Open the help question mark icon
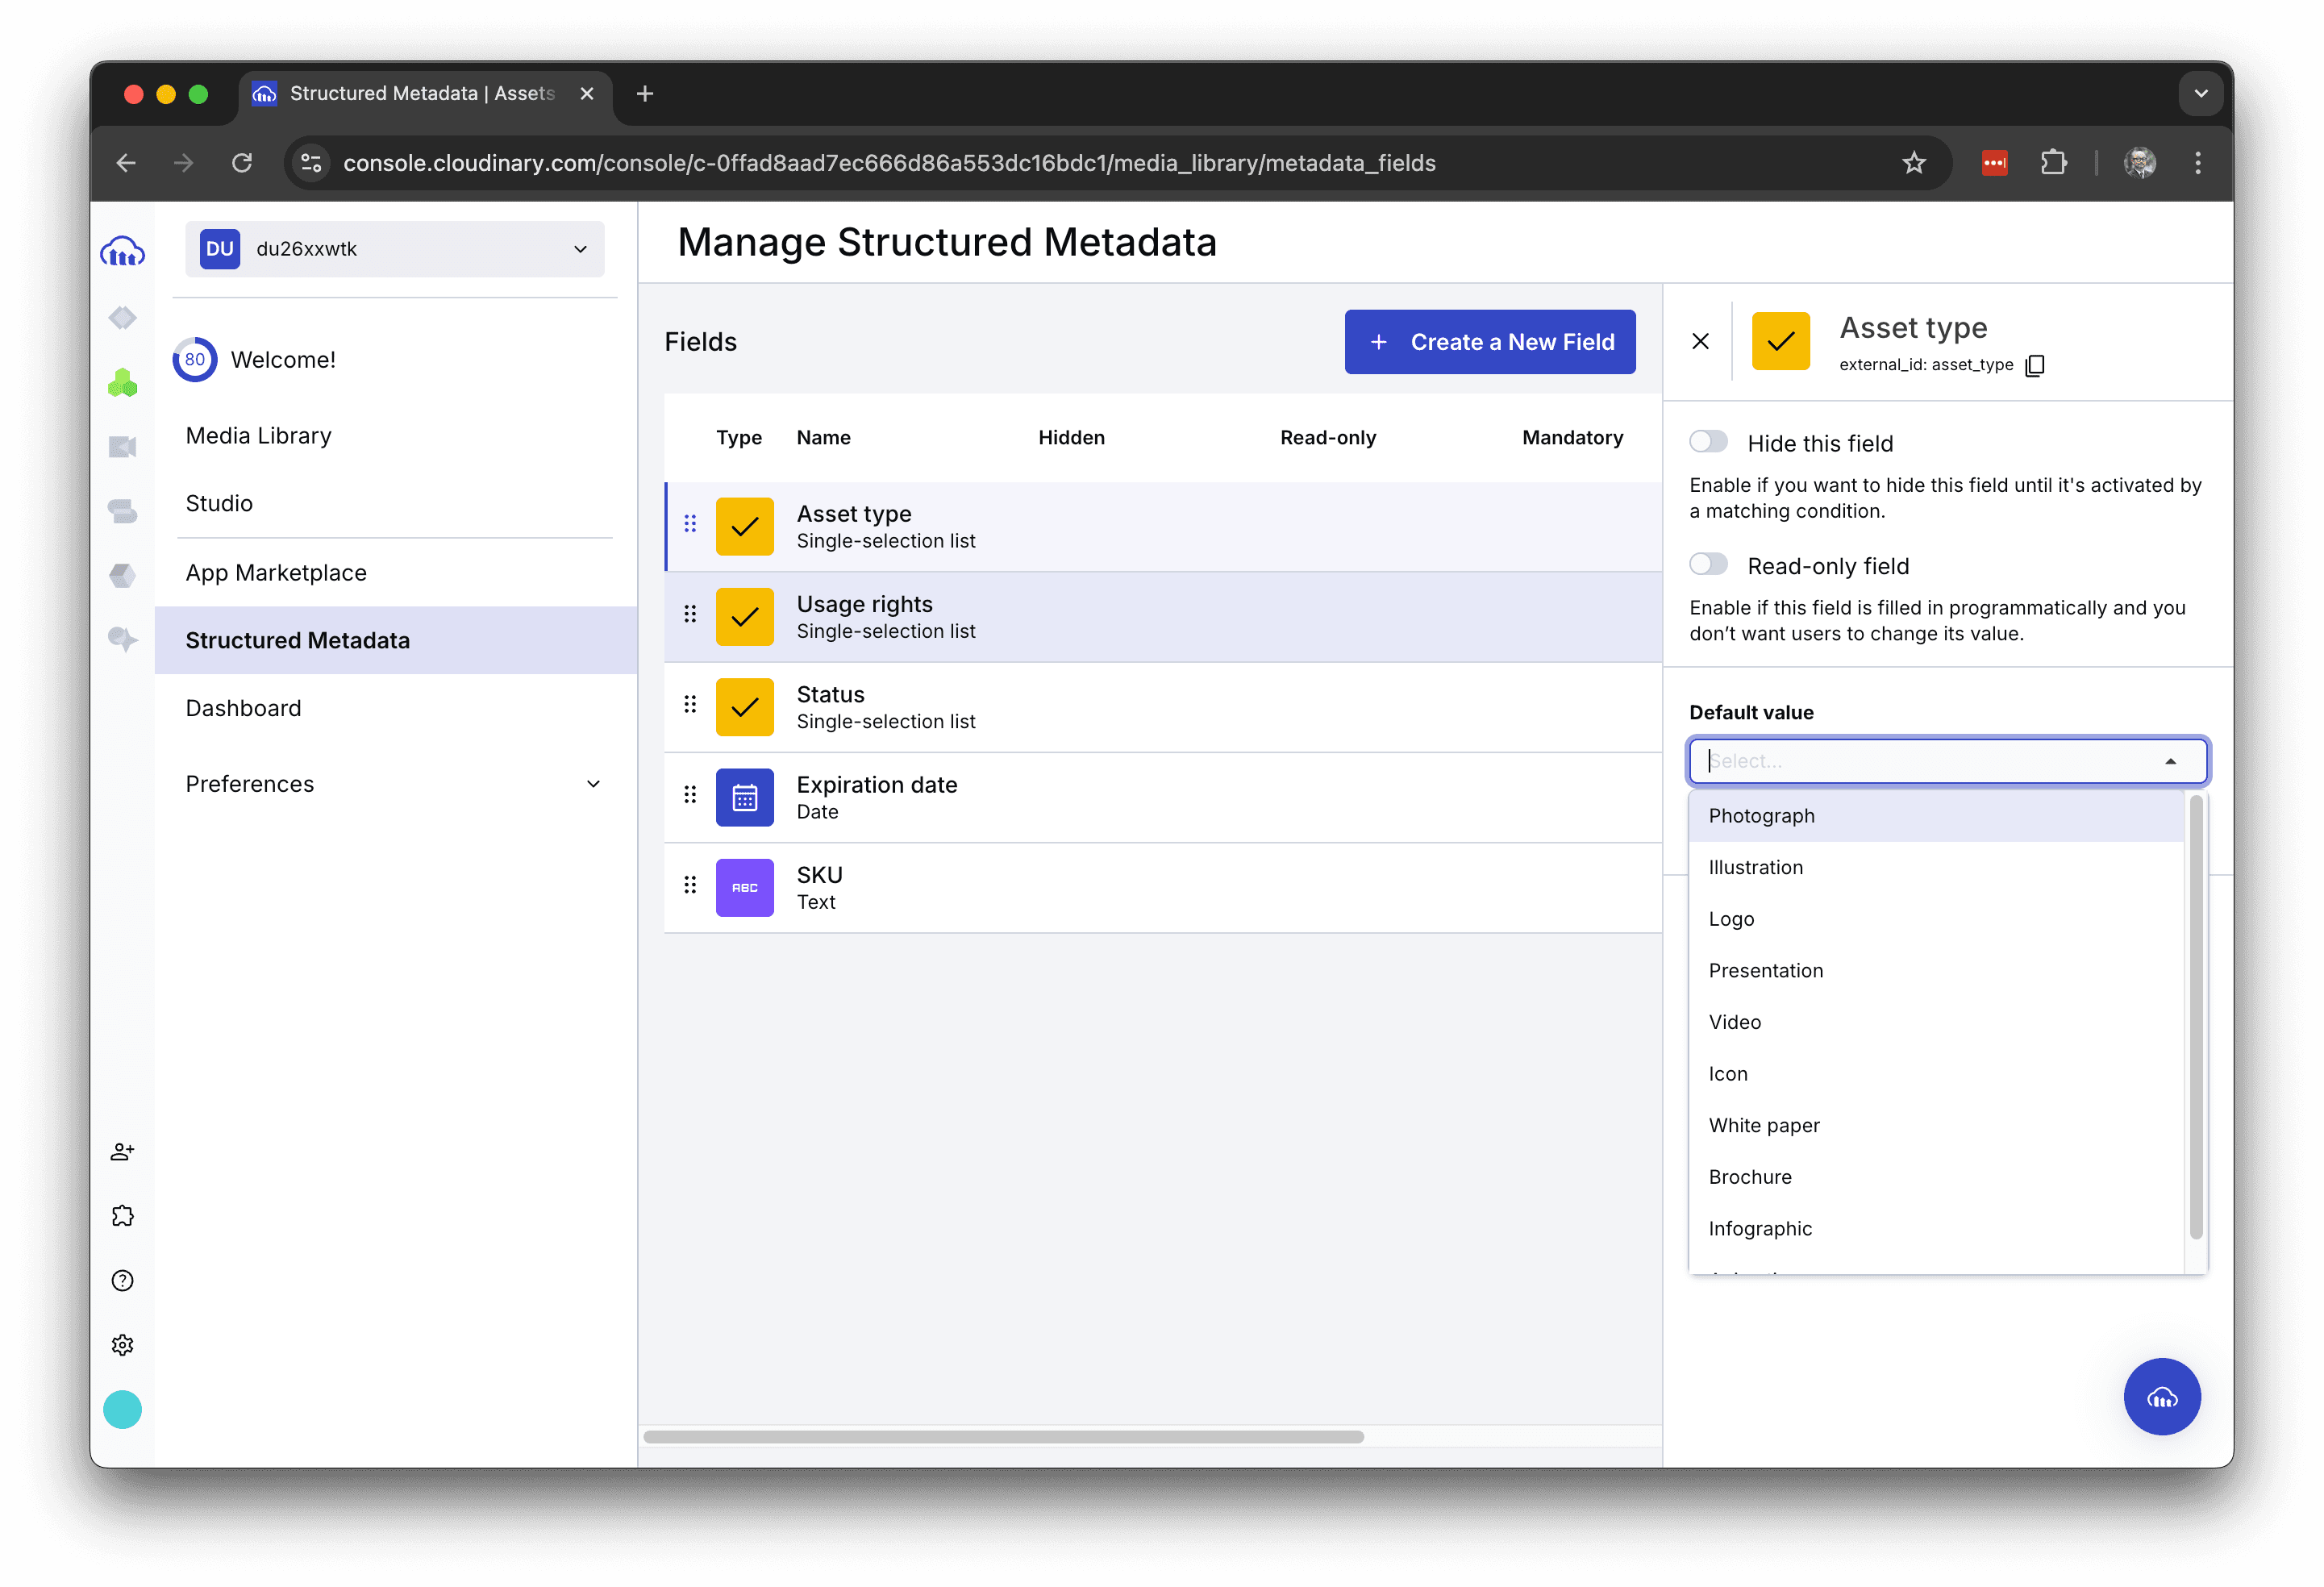The image size is (2324, 1587). coord(122,1281)
